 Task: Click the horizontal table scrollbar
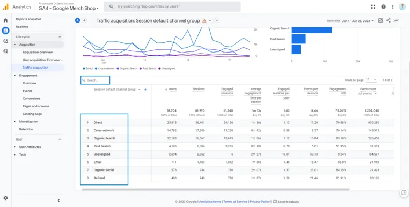216,189
